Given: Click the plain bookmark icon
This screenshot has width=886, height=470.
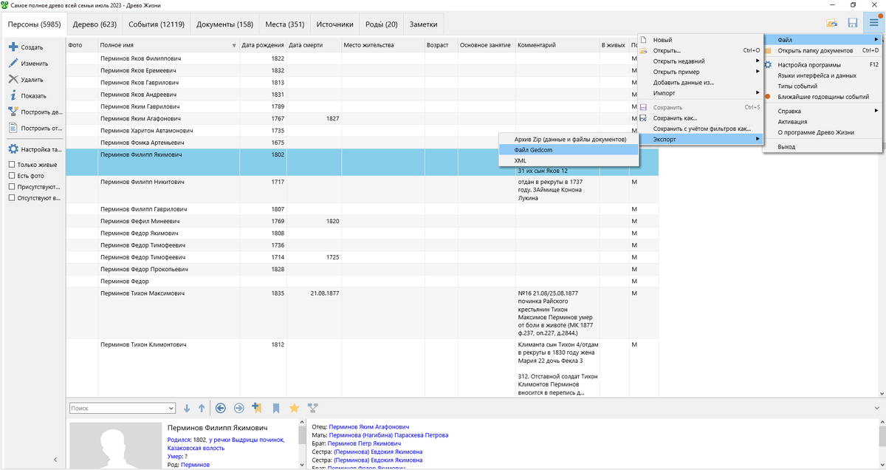Looking at the screenshot, I should tap(275, 408).
